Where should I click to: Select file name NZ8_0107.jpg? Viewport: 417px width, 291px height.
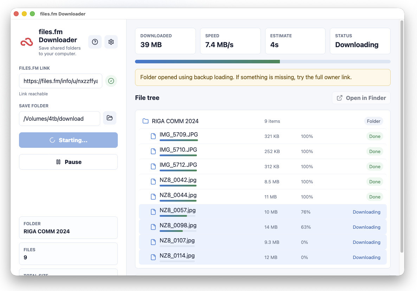[177, 241]
